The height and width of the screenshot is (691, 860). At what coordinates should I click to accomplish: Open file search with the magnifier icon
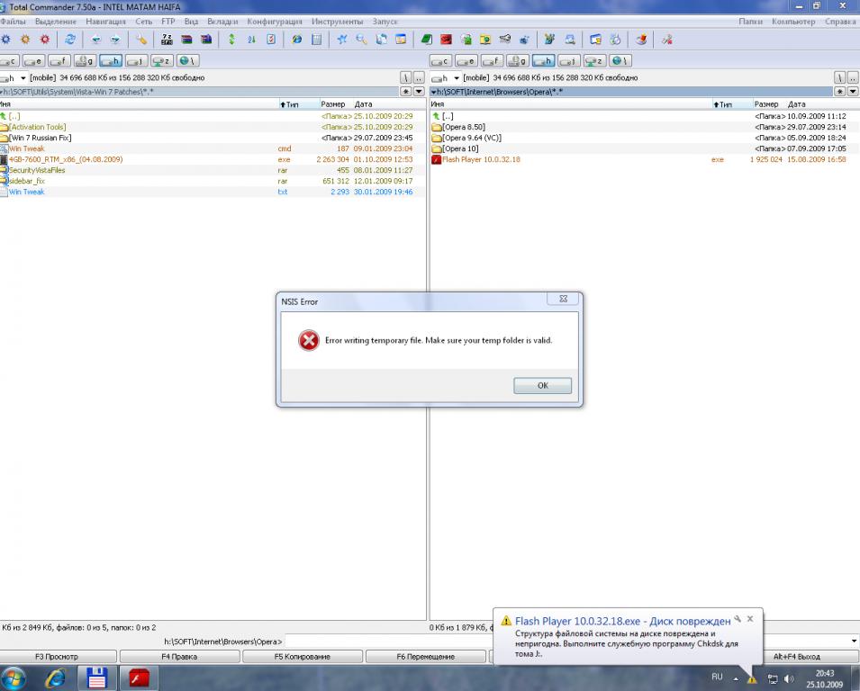(x=361, y=40)
